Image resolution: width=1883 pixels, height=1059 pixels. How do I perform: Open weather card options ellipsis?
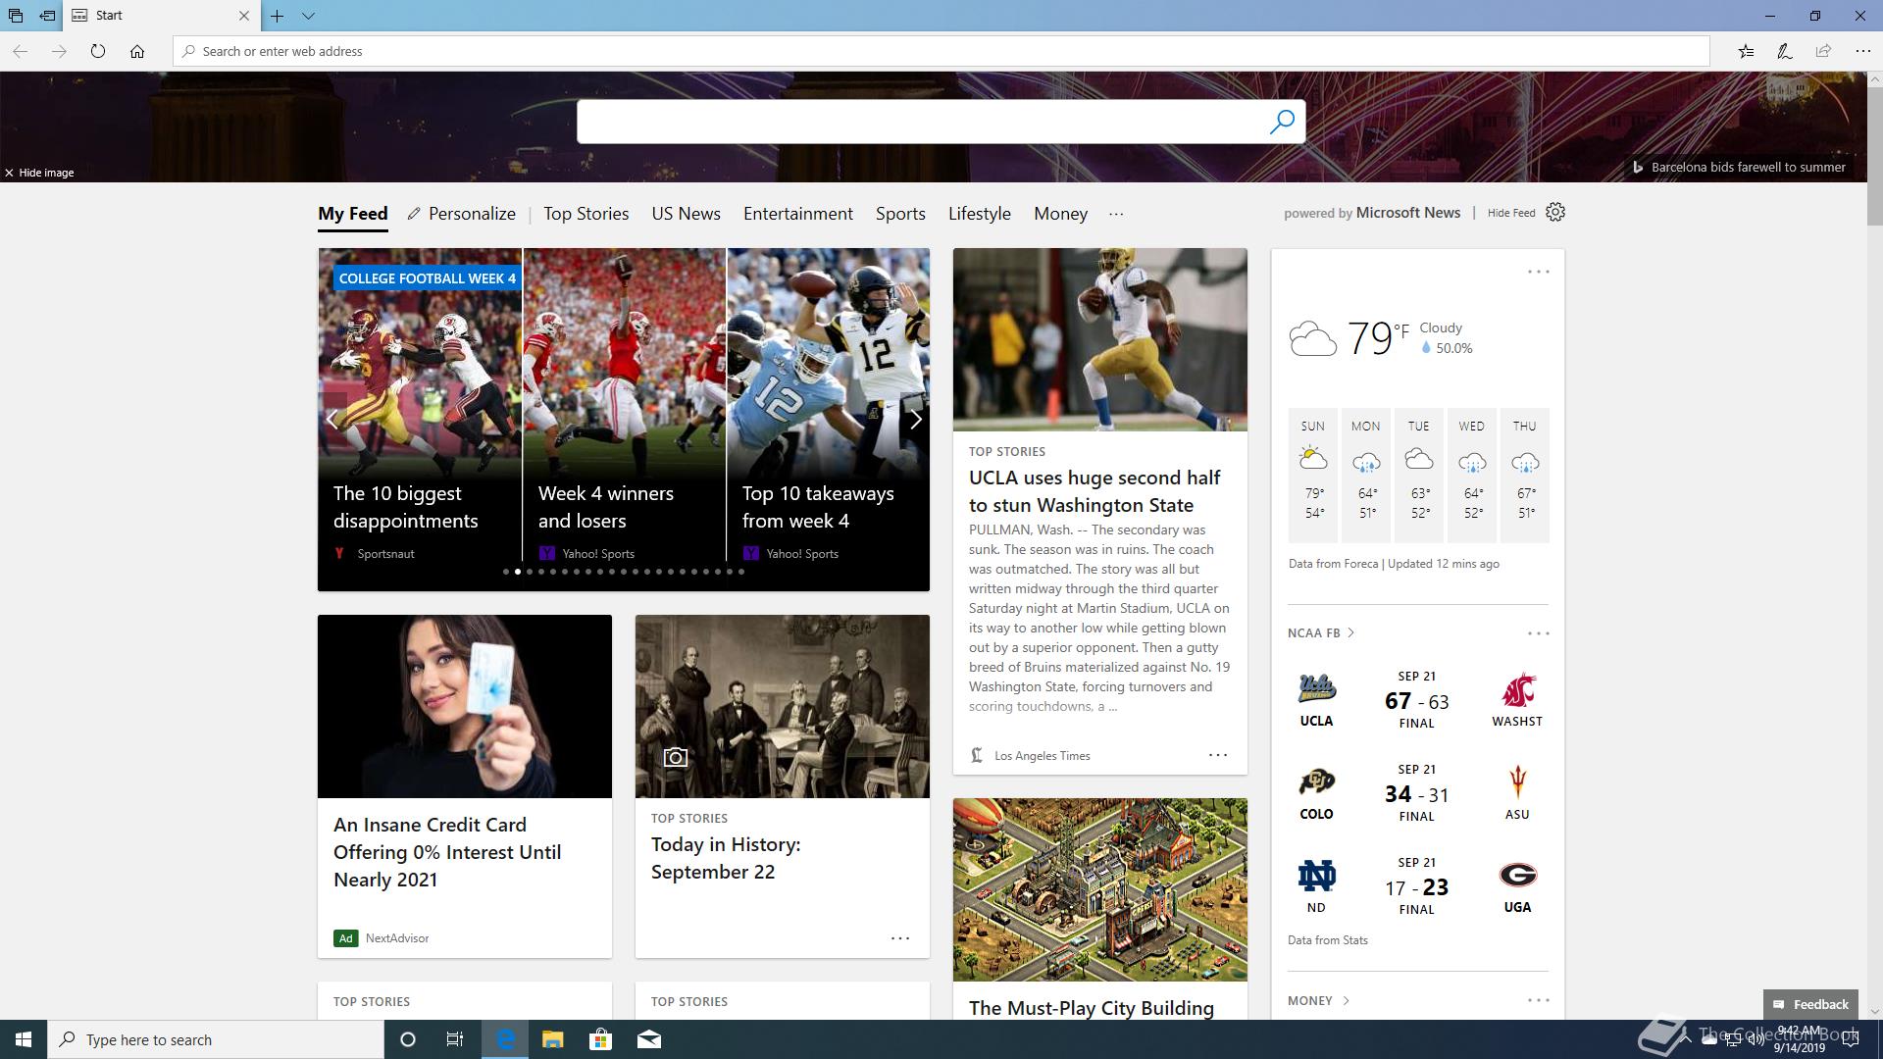1539,272
